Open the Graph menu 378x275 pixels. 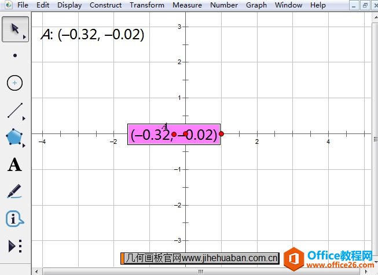tap(256, 5)
